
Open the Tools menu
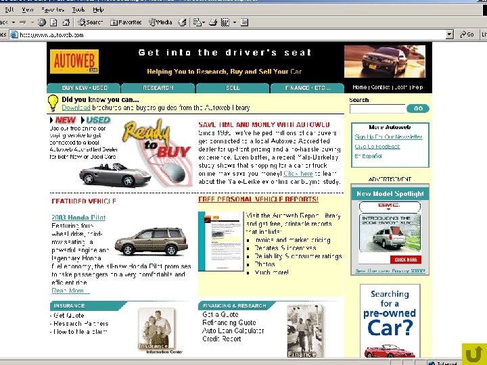(x=78, y=9)
